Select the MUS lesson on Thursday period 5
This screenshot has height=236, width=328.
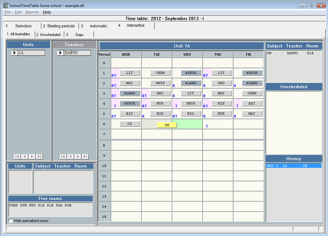(222, 113)
